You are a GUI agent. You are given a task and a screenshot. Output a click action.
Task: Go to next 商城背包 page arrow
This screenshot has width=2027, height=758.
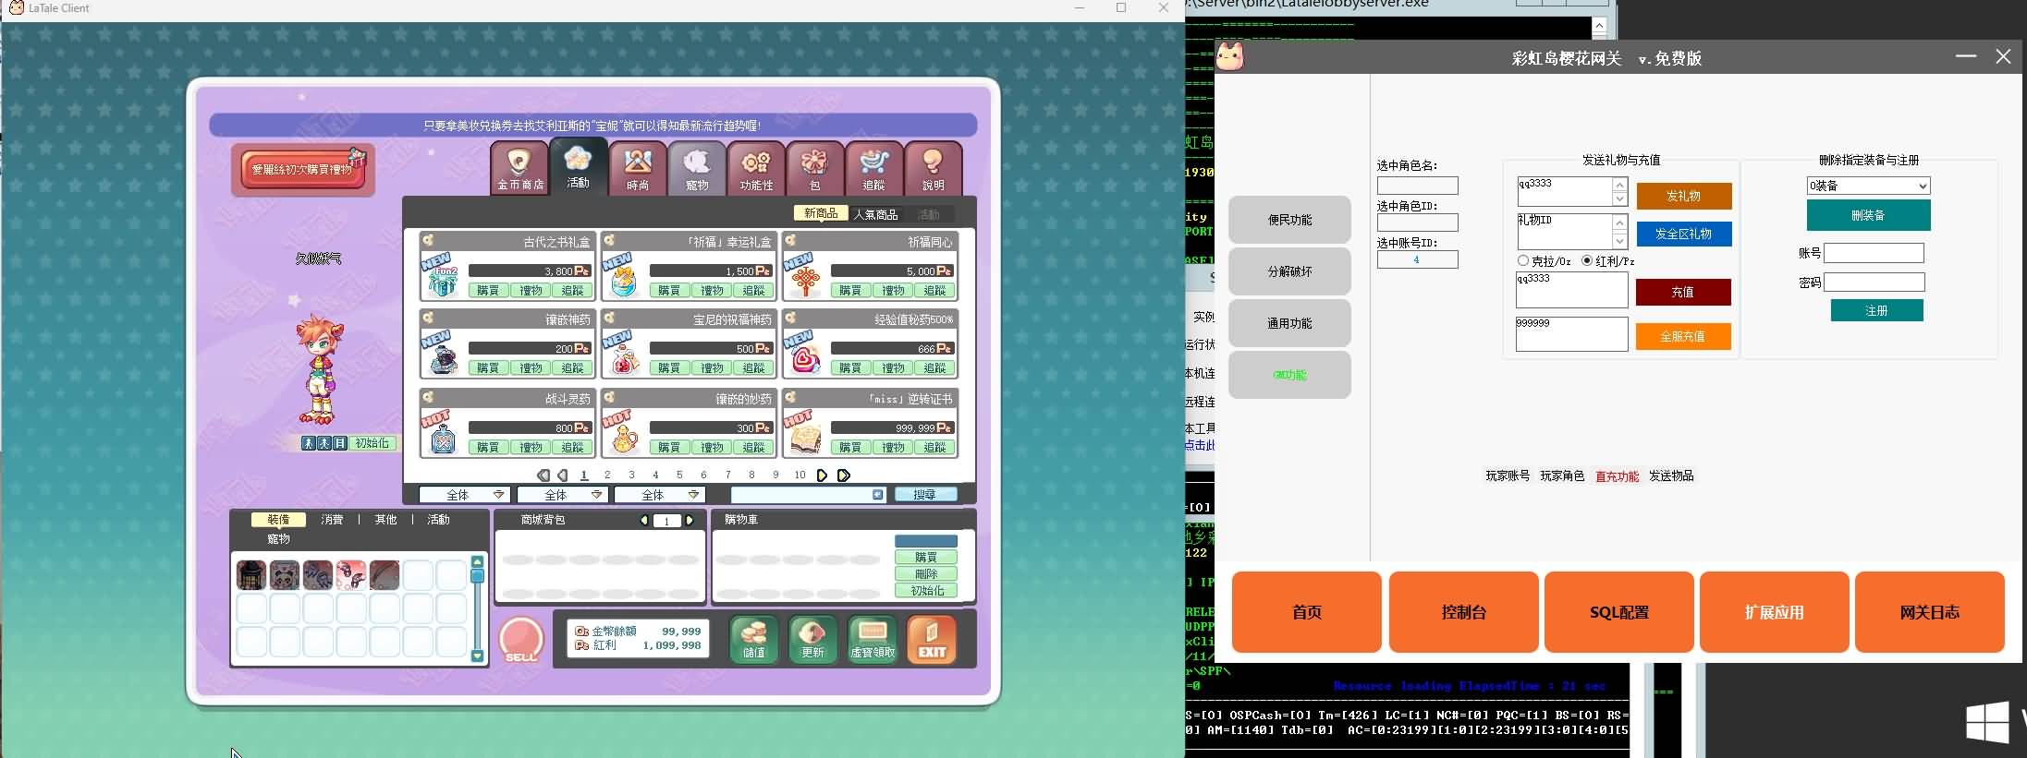pyautogui.click(x=690, y=521)
